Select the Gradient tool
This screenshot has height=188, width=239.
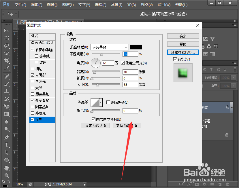pos(7,114)
